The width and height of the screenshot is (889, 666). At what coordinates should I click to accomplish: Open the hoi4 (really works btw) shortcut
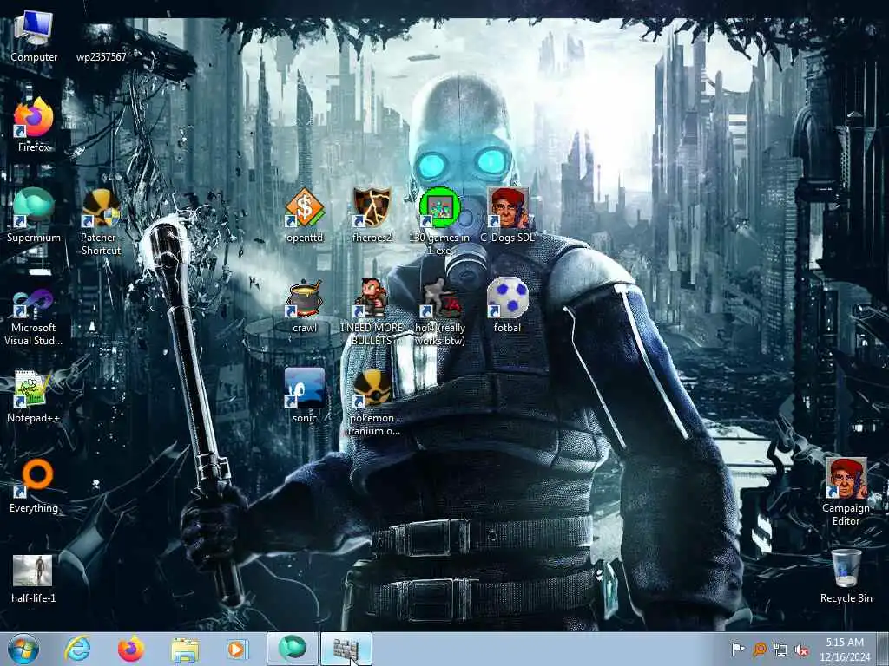pyautogui.click(x=439, y=312)
